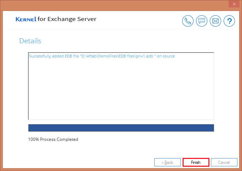Click the '100% Process Completed' status text

[53, 139]
